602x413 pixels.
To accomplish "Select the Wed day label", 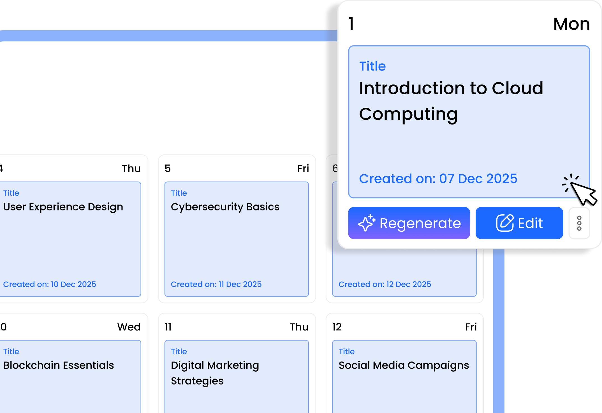I will (129, 327).
